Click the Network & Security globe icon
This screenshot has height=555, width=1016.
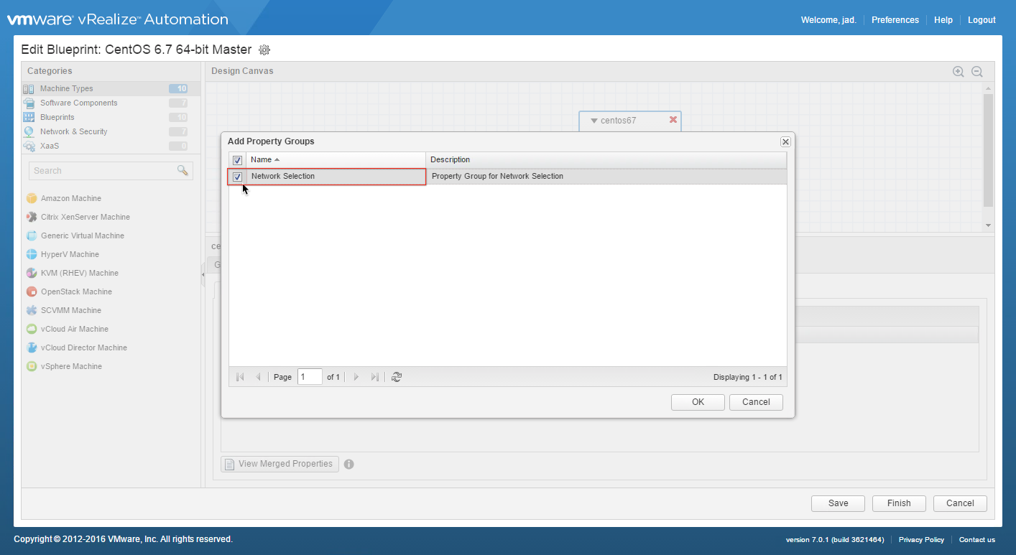(x=29, y=132)
